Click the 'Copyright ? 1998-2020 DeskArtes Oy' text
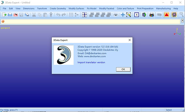Screen dimensions: 185x112 tap(98, 50)
